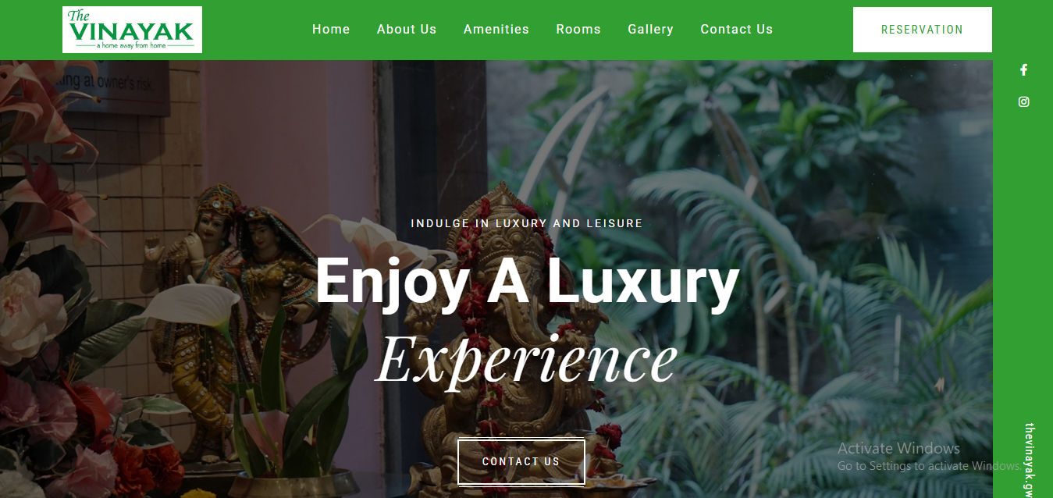Click Go to Settings to activate Windows text

click(x=928, y=466)
